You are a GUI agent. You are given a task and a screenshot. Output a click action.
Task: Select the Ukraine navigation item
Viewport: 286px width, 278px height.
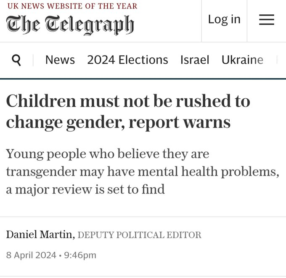242,60
